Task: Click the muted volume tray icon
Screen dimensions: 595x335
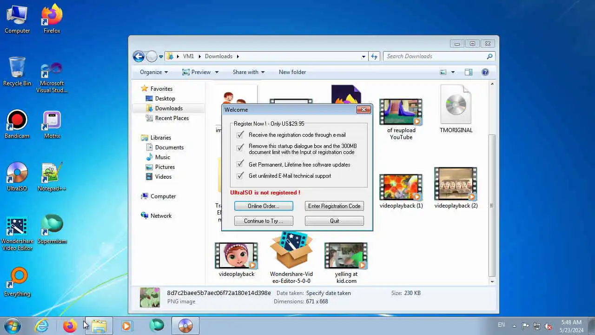Action: click(x=548, y=326)
